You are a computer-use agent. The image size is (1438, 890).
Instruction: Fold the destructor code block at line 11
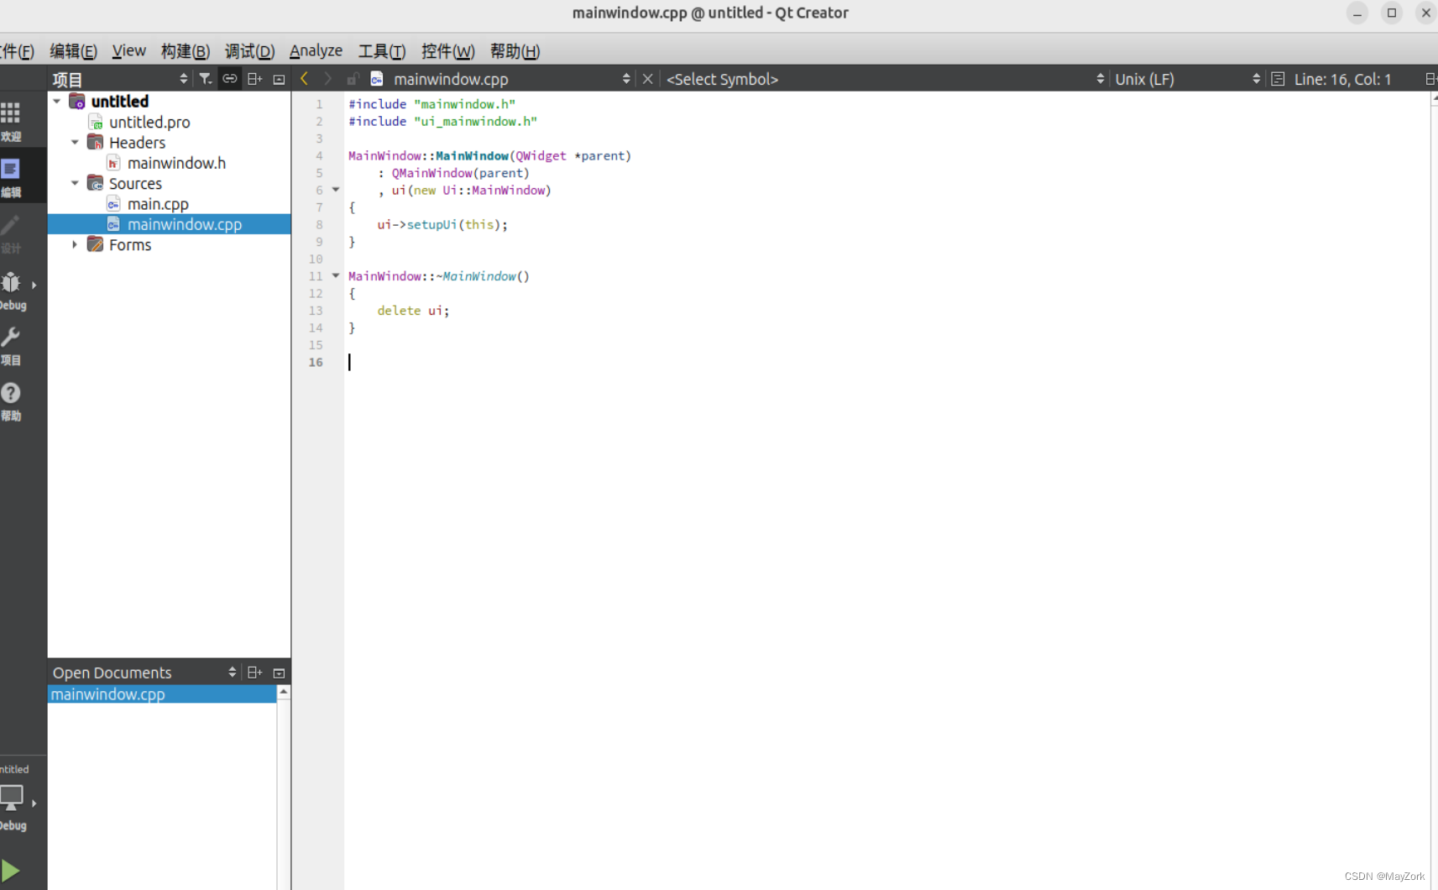[336, 275]
